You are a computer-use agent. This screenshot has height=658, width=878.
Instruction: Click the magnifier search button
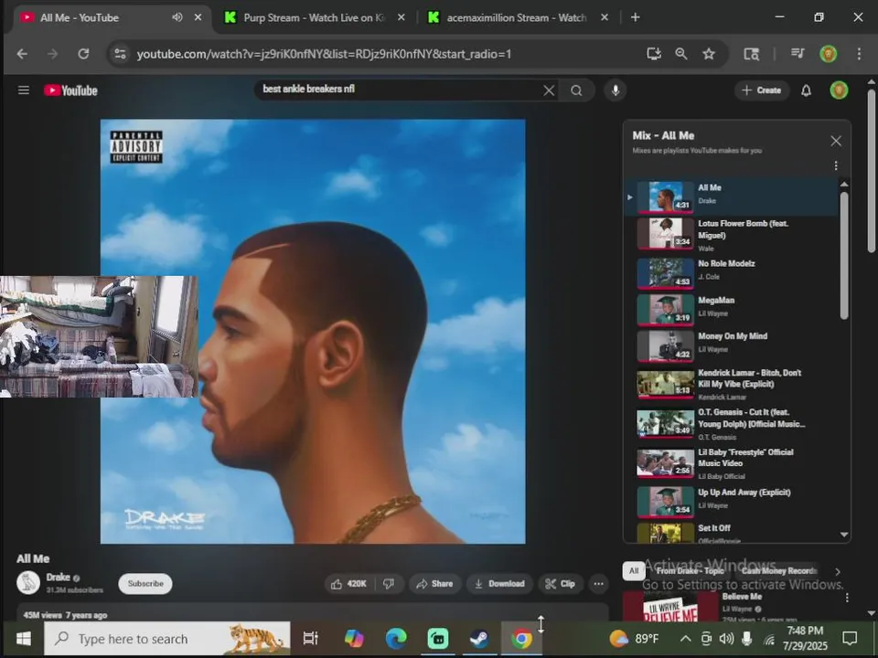point(576,90)
